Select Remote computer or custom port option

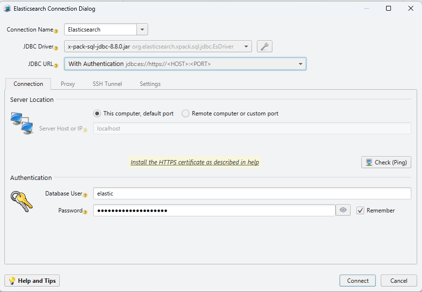pos(185,113)
